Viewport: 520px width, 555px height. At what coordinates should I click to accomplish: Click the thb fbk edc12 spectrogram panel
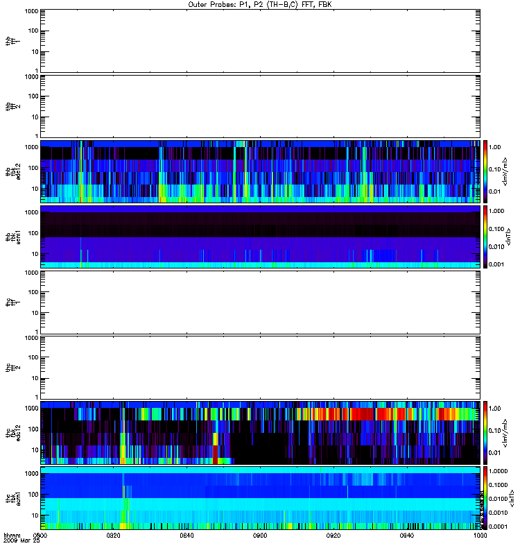click(x=260, y=171)
